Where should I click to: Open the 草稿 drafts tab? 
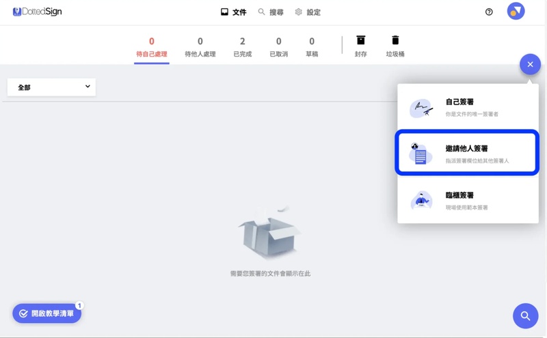312,47
